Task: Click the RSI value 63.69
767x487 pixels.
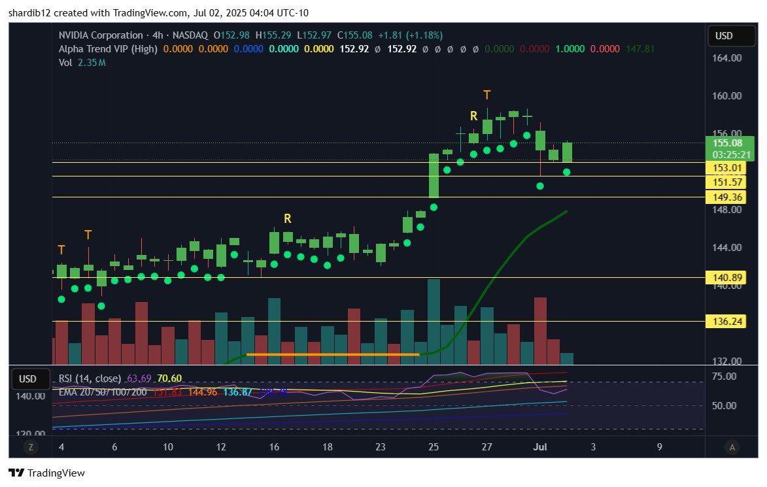Action: coord(139,378)
